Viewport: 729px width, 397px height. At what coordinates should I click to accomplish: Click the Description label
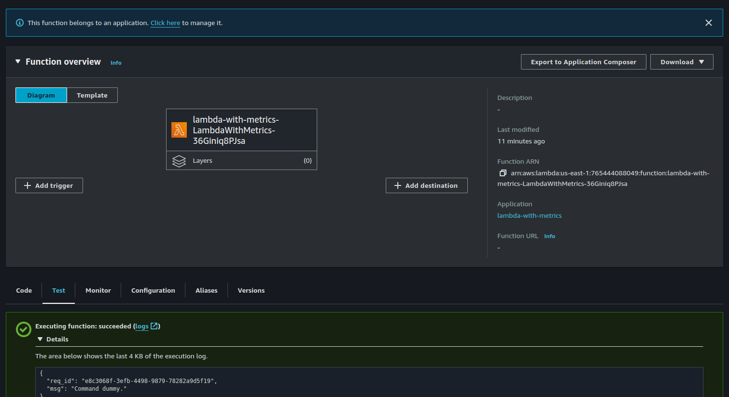tap(515, 98)
